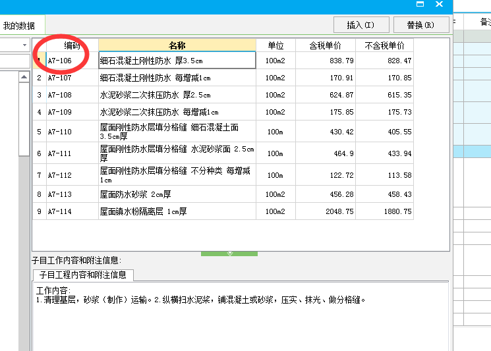Select code A7-108
This screenshot has height=351, width=491.
(x=72, y=95)
